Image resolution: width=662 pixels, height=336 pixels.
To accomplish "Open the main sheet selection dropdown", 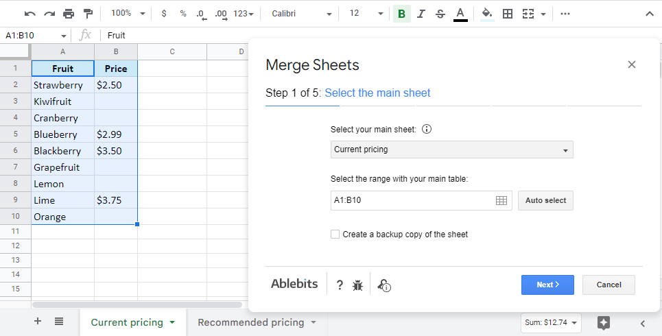I will pyautogui.click(x=452, y=150).
